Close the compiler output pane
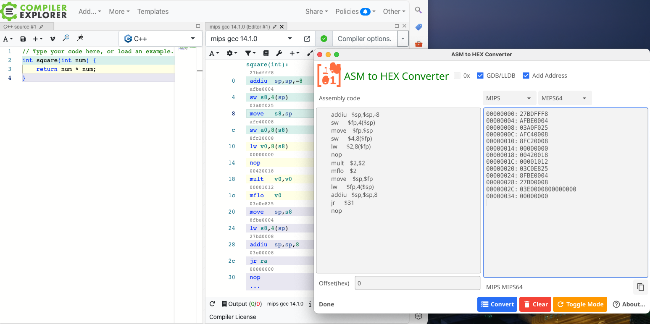The height and width of the screenshot is (324, 650). 404,26
